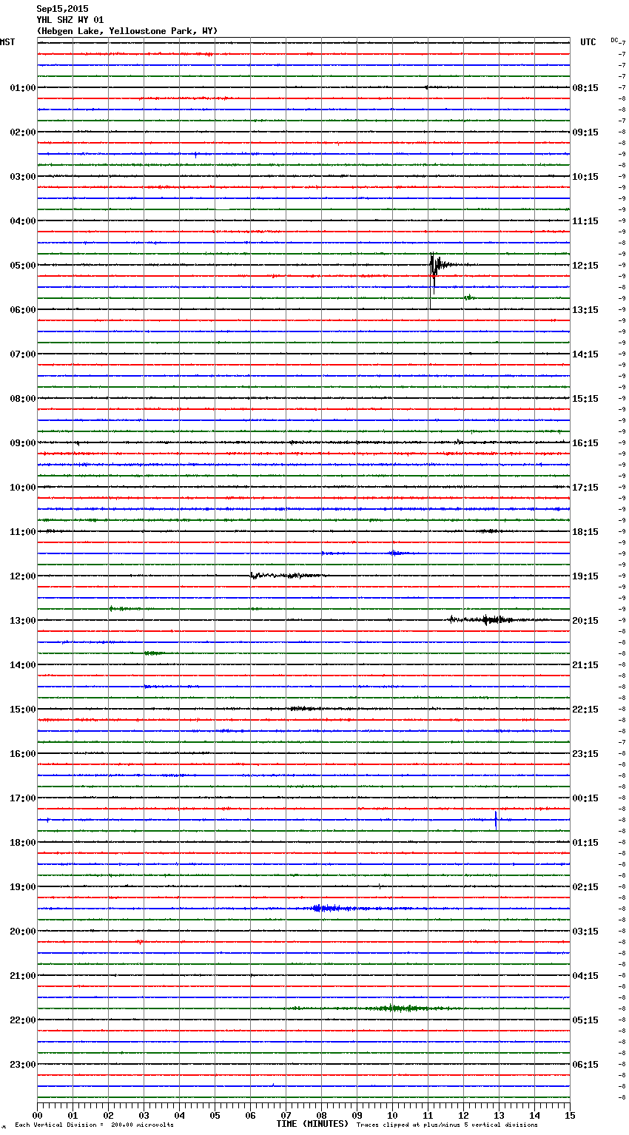Screen dimensions: 629x1135
Task: Select the 05:00 MST time label
Action: pos(23,266)
